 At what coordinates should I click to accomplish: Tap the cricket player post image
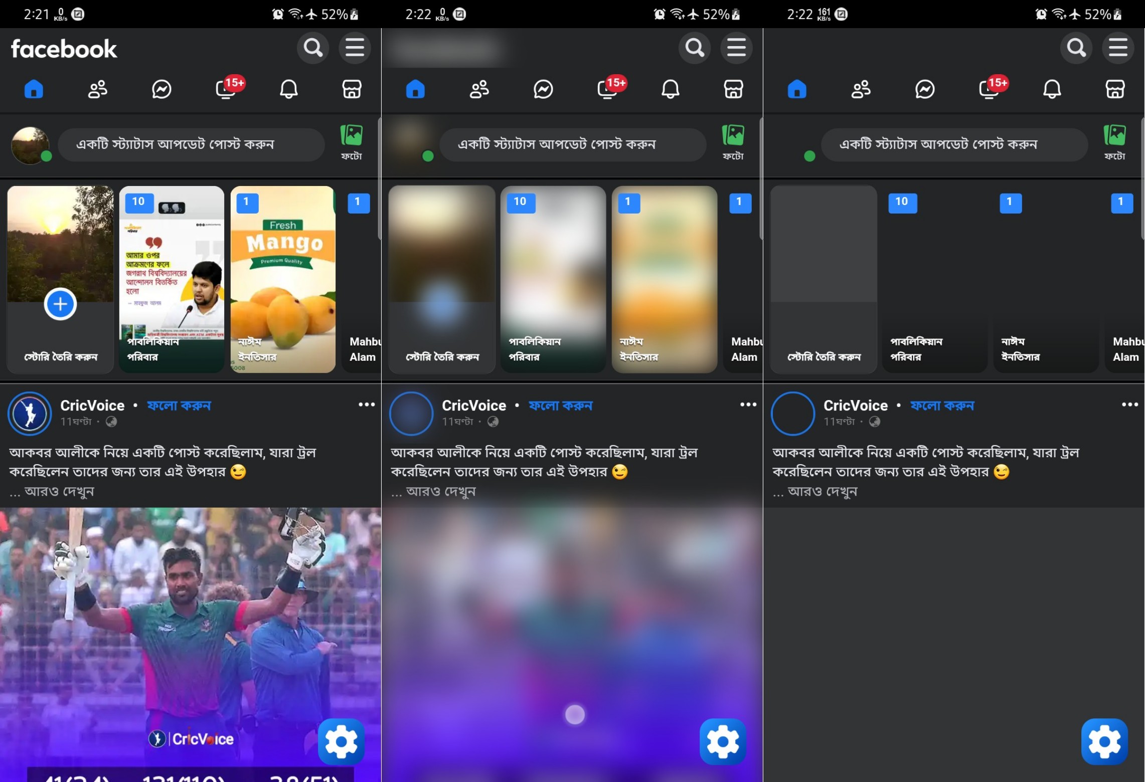tap(191, 627)
